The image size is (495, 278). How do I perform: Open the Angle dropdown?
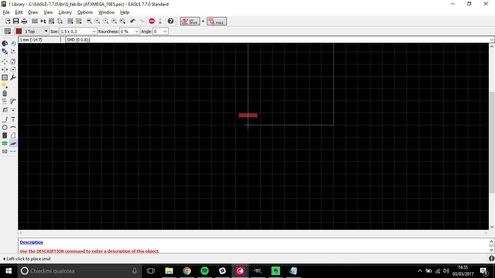161,31
